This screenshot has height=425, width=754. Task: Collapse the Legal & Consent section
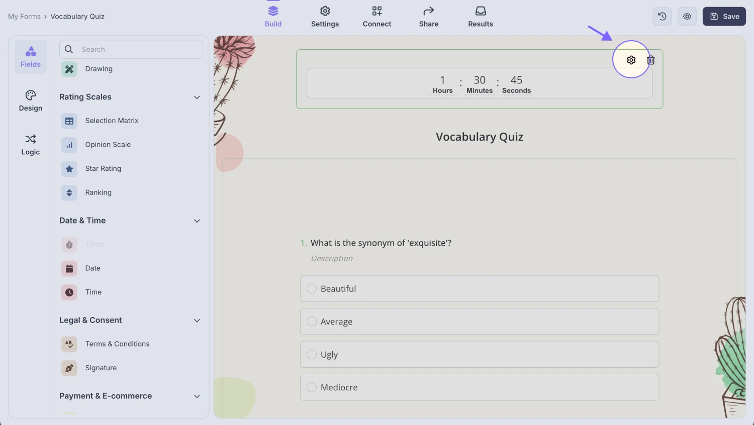(197, 321)
